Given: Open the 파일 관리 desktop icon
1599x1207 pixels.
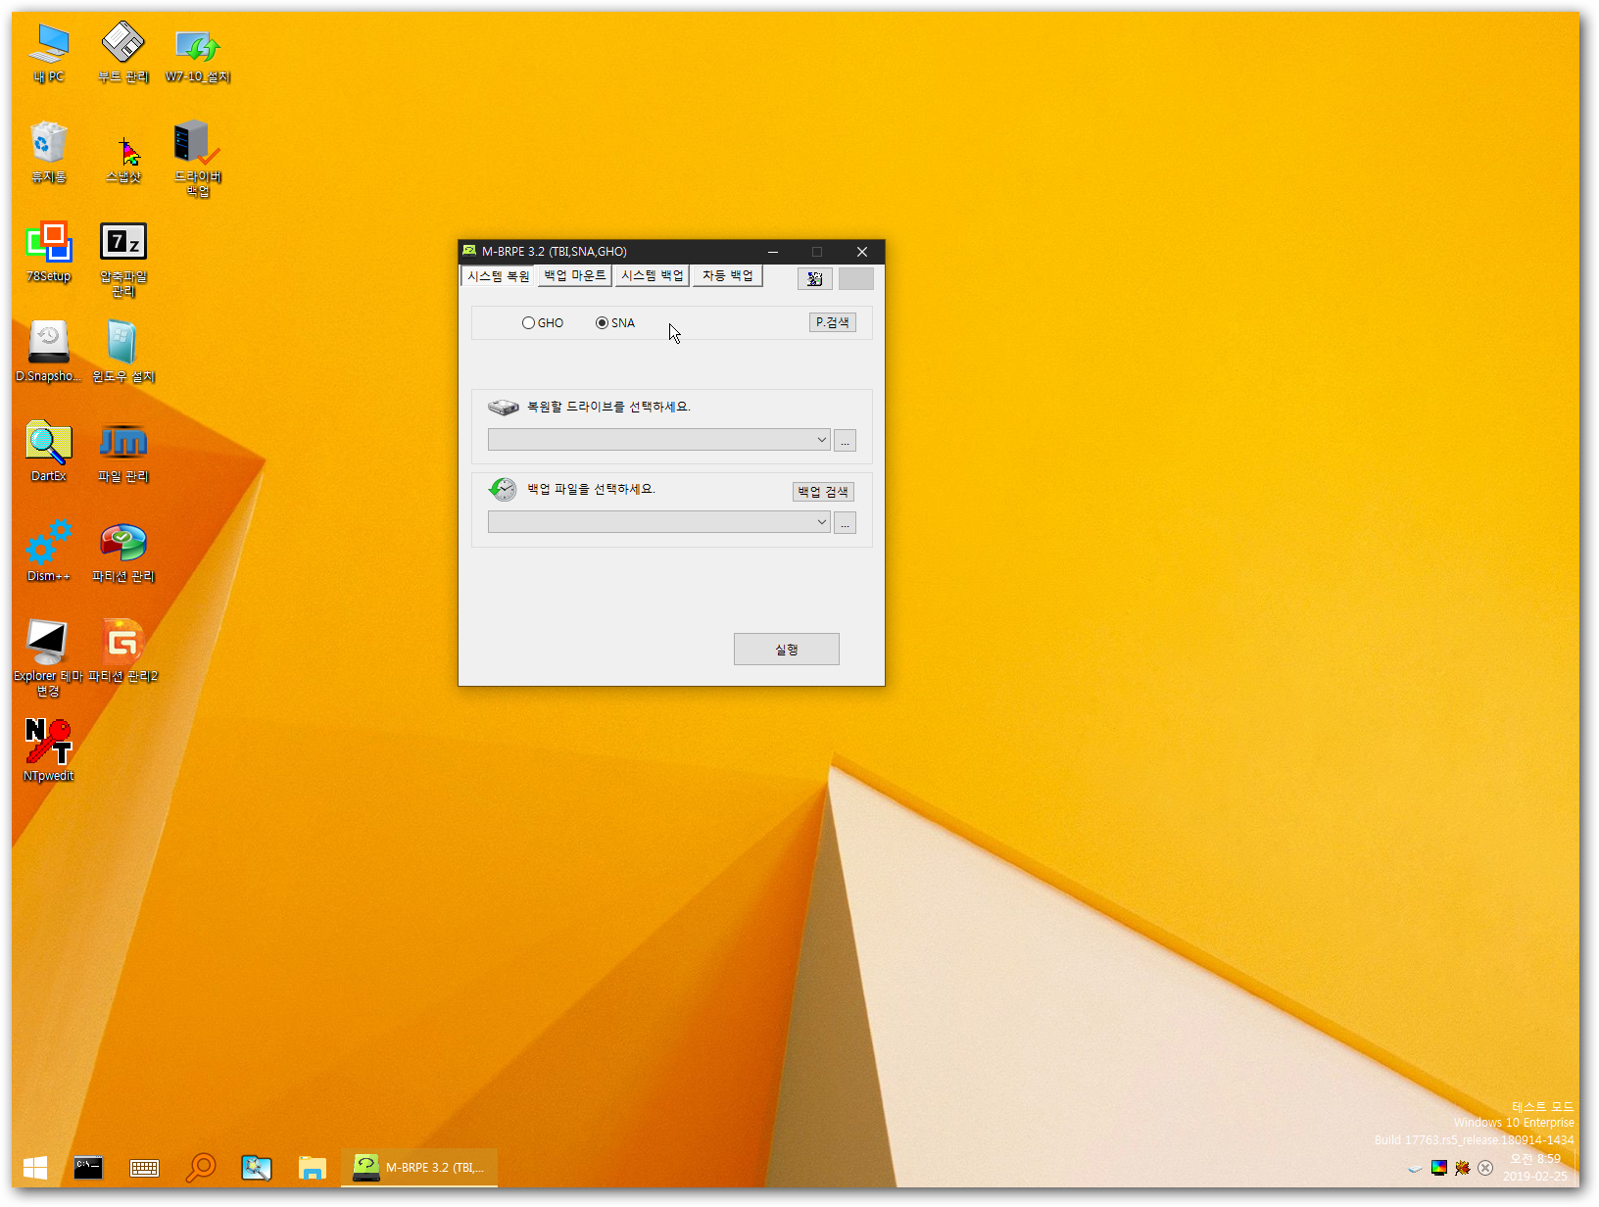Looking at the screenshot, I should [123, 453].
